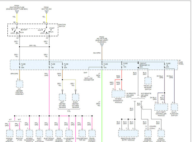
Task: Click the BACKUP LT SW label
Action: coord(19,139)
